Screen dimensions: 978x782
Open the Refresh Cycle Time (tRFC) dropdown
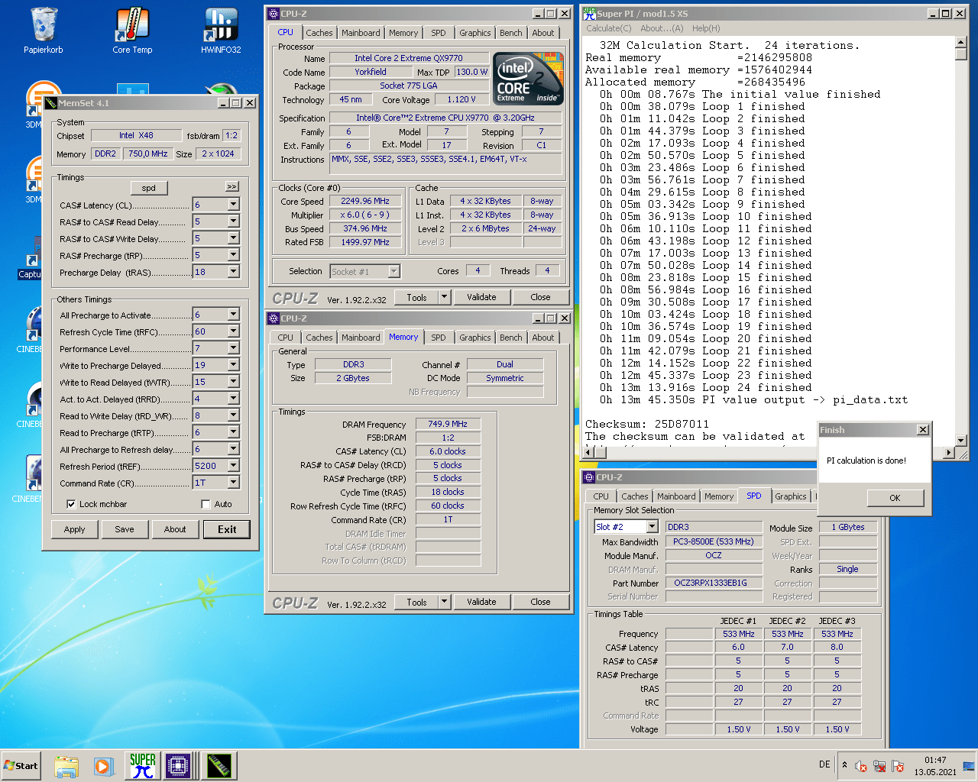point(234,331)
